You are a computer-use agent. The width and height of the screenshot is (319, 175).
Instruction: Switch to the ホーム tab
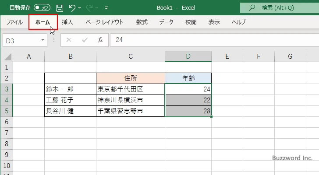coord(43,22)
